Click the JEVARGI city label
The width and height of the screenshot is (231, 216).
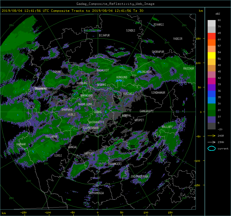coord(159,24)
